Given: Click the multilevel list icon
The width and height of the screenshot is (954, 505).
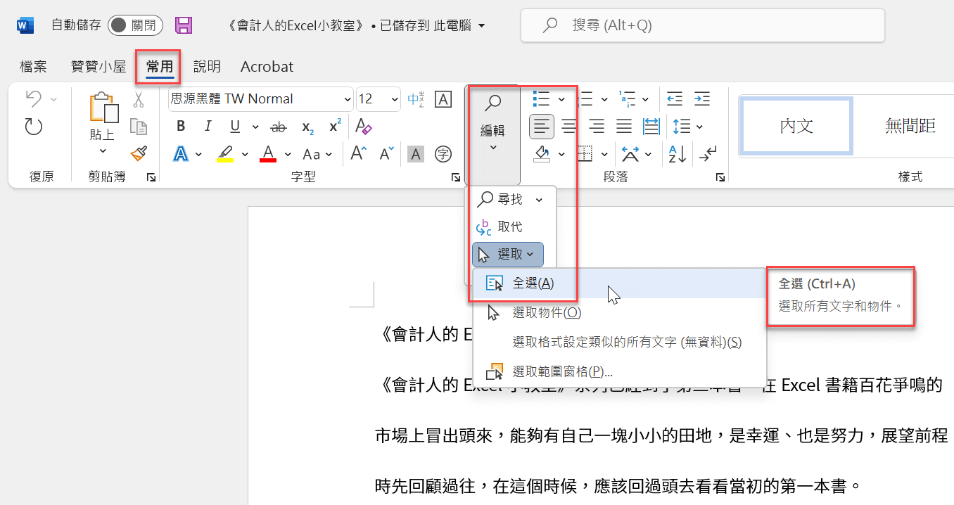Looking at the screenshot, I should (x=626, y=98).
